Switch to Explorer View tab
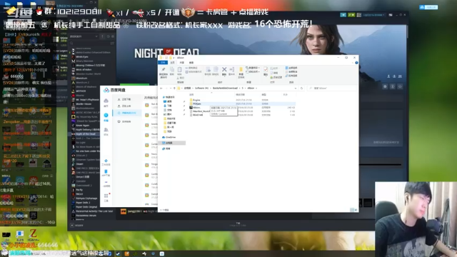457x257 pixels. click(191, 62)
